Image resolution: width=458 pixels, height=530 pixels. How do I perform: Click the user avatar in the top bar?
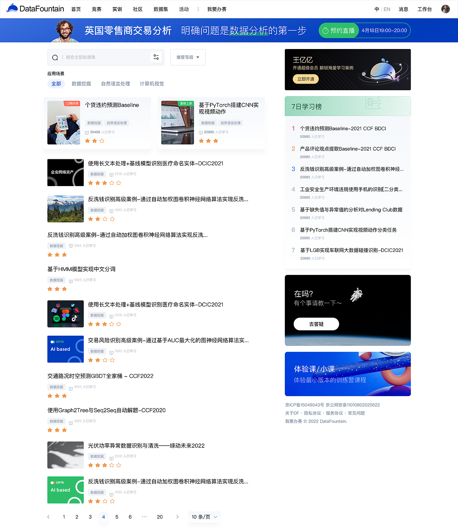coord(445,9)
